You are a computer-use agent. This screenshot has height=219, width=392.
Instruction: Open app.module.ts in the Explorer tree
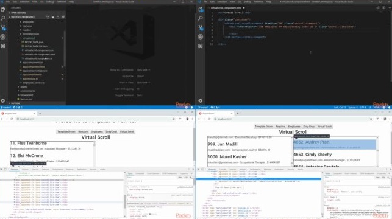(30, 79)
